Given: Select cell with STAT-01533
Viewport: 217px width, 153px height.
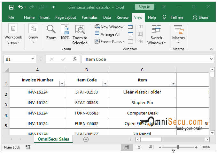Looking at the screenshot, I should (87, 92).
